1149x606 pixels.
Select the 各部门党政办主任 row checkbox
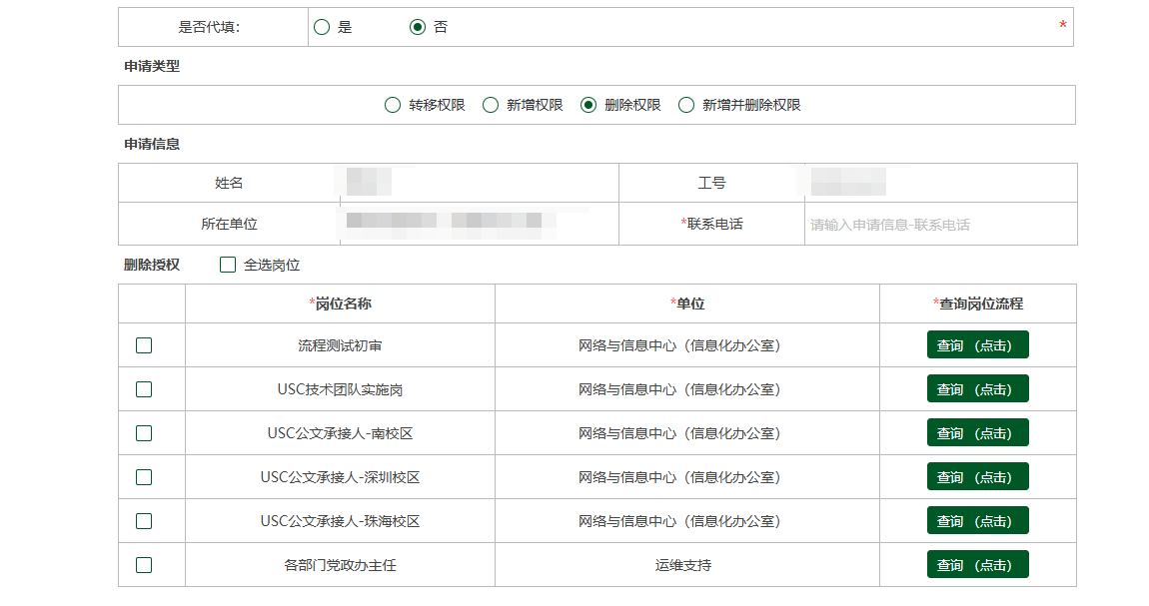pos(144,565)
